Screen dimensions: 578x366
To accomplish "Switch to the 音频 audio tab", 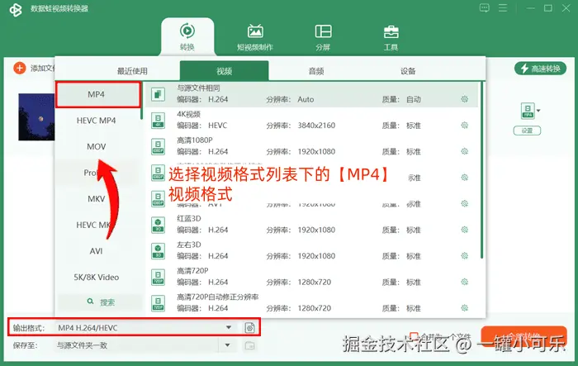I will [x=316, y=71].
